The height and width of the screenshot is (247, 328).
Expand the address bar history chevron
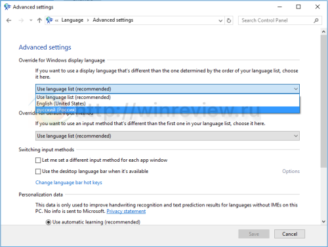click(x=220, y=20)
